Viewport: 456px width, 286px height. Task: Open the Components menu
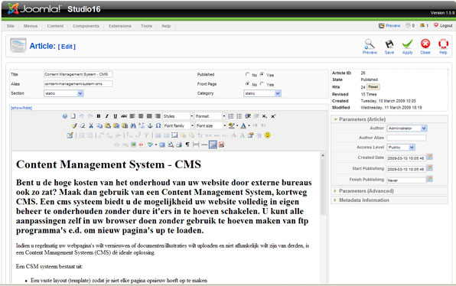tap(86, 26)
